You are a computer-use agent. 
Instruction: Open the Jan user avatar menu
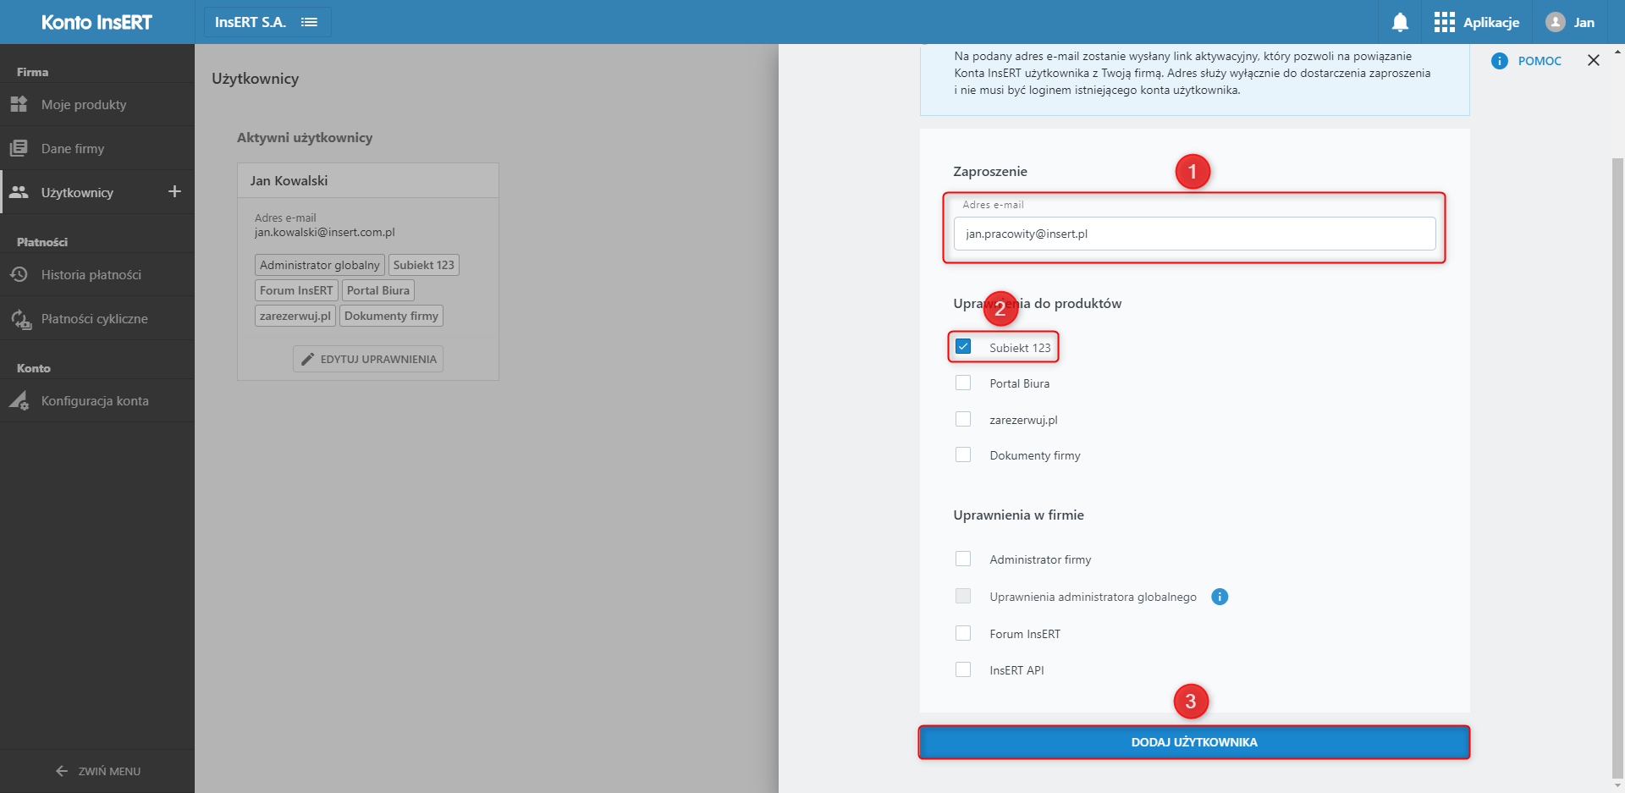[x=1555, y=22]
